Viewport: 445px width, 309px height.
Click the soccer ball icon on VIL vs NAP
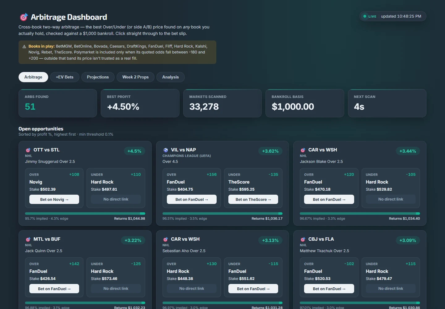click(166, 150)
